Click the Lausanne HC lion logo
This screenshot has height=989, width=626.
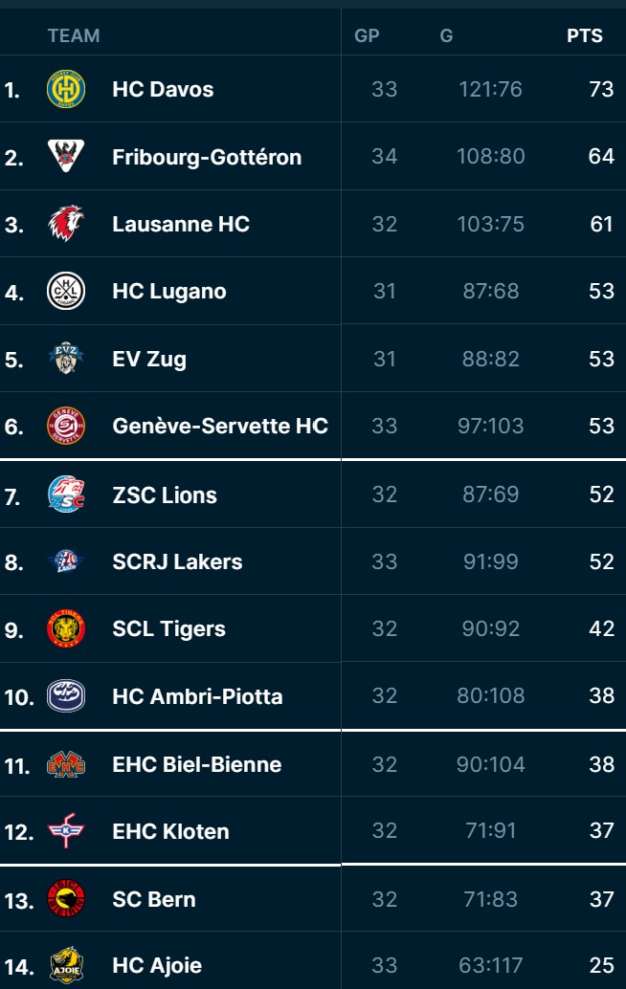(x=66, y=224)
